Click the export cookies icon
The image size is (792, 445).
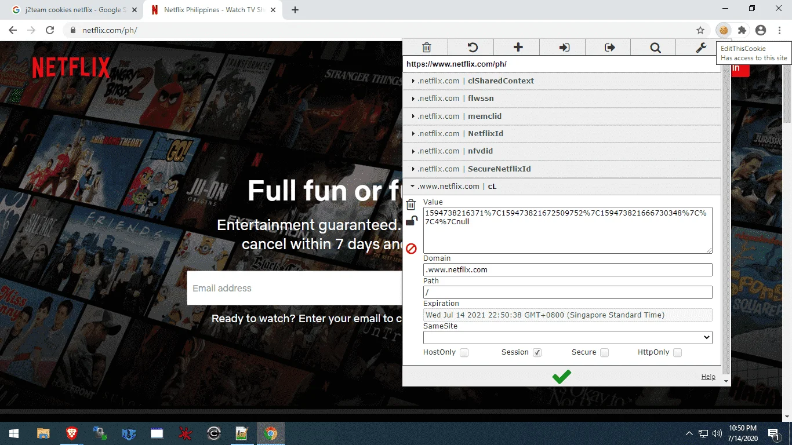[609, 48]
